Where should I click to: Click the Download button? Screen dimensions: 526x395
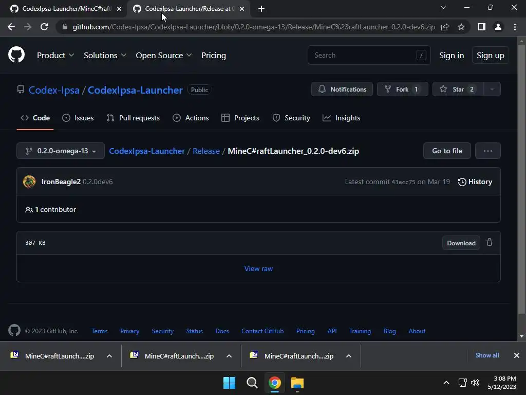pyautogui.click(x=461, y=243)
